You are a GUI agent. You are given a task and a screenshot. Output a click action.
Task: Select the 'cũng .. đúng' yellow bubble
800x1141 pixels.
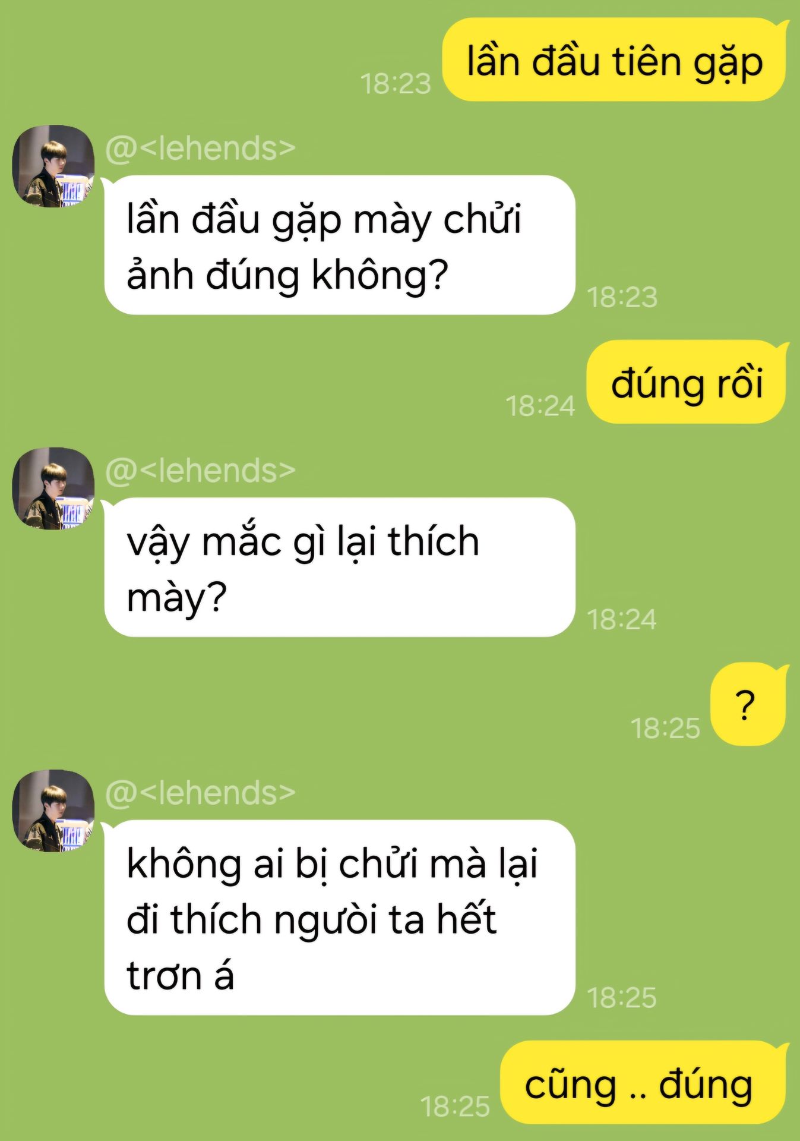[644, 1082]
